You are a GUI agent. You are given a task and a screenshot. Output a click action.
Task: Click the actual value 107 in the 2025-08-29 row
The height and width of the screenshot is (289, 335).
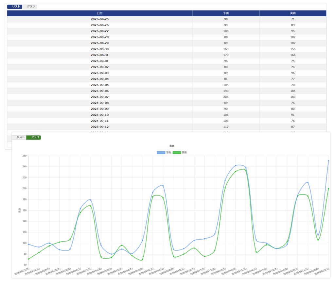pos(293,43)
